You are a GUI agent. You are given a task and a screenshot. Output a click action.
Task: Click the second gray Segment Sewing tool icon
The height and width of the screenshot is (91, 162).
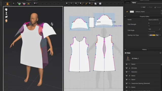coord(72,4)
